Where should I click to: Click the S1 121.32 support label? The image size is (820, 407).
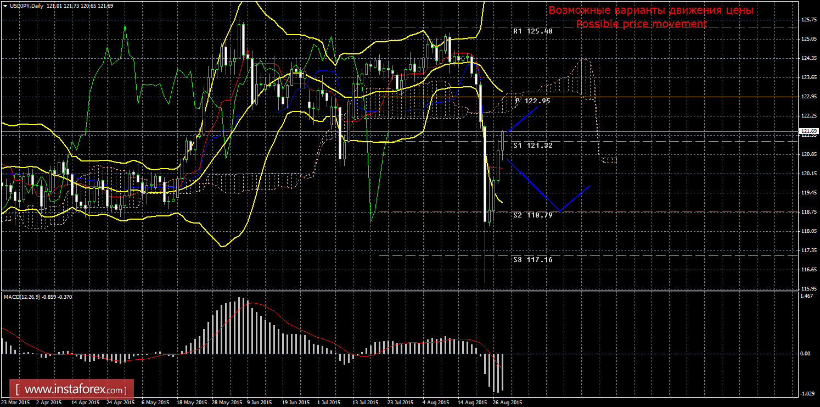[532, 146]
